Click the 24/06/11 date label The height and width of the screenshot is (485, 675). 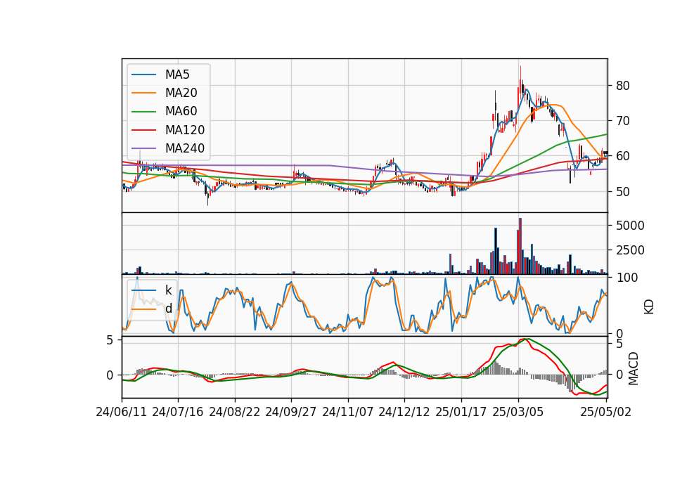[x=122, y=412]
